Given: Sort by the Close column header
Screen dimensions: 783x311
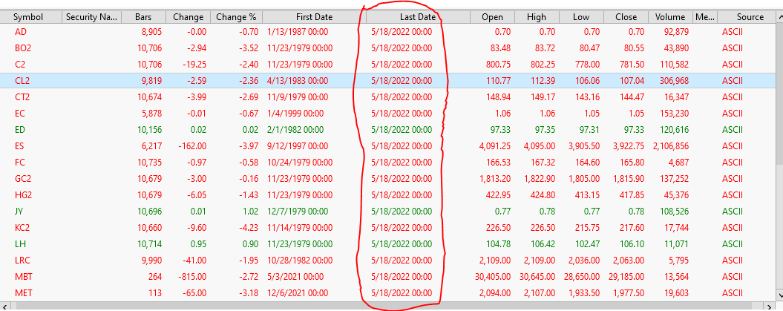Looking at the screenshot, I should click(x=625, y=16).
